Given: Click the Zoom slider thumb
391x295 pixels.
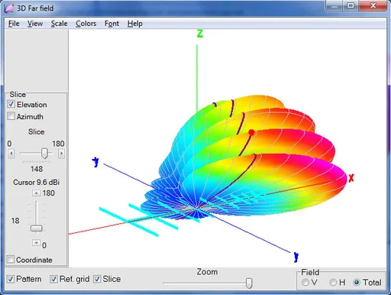Looking at the screenshot, I should tap(249, 284).
